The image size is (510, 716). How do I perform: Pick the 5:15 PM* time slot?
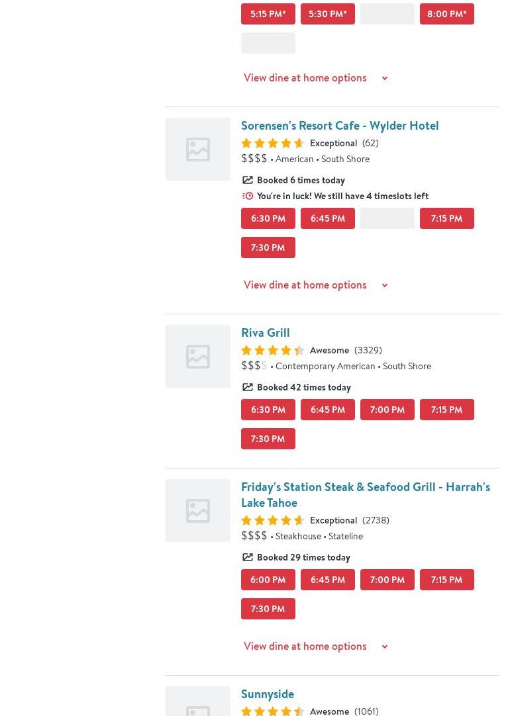268,14
